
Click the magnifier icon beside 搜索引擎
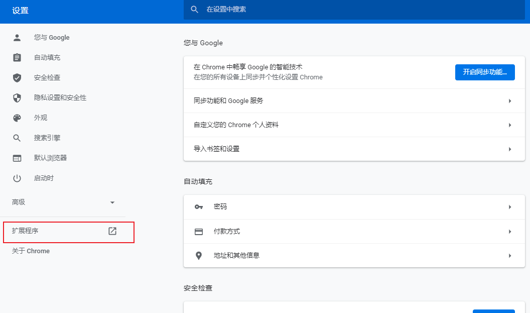[17, 138]
